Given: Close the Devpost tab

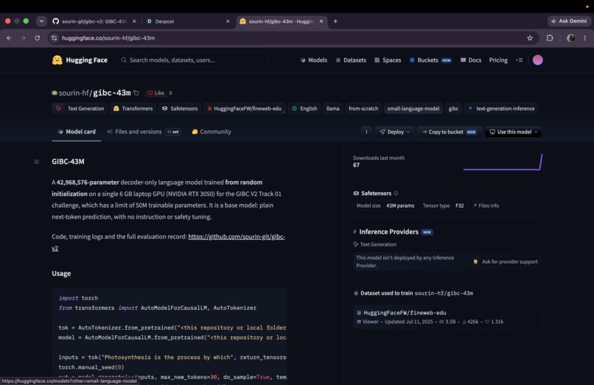Looking at the screenshot, I should click(228, 21).
